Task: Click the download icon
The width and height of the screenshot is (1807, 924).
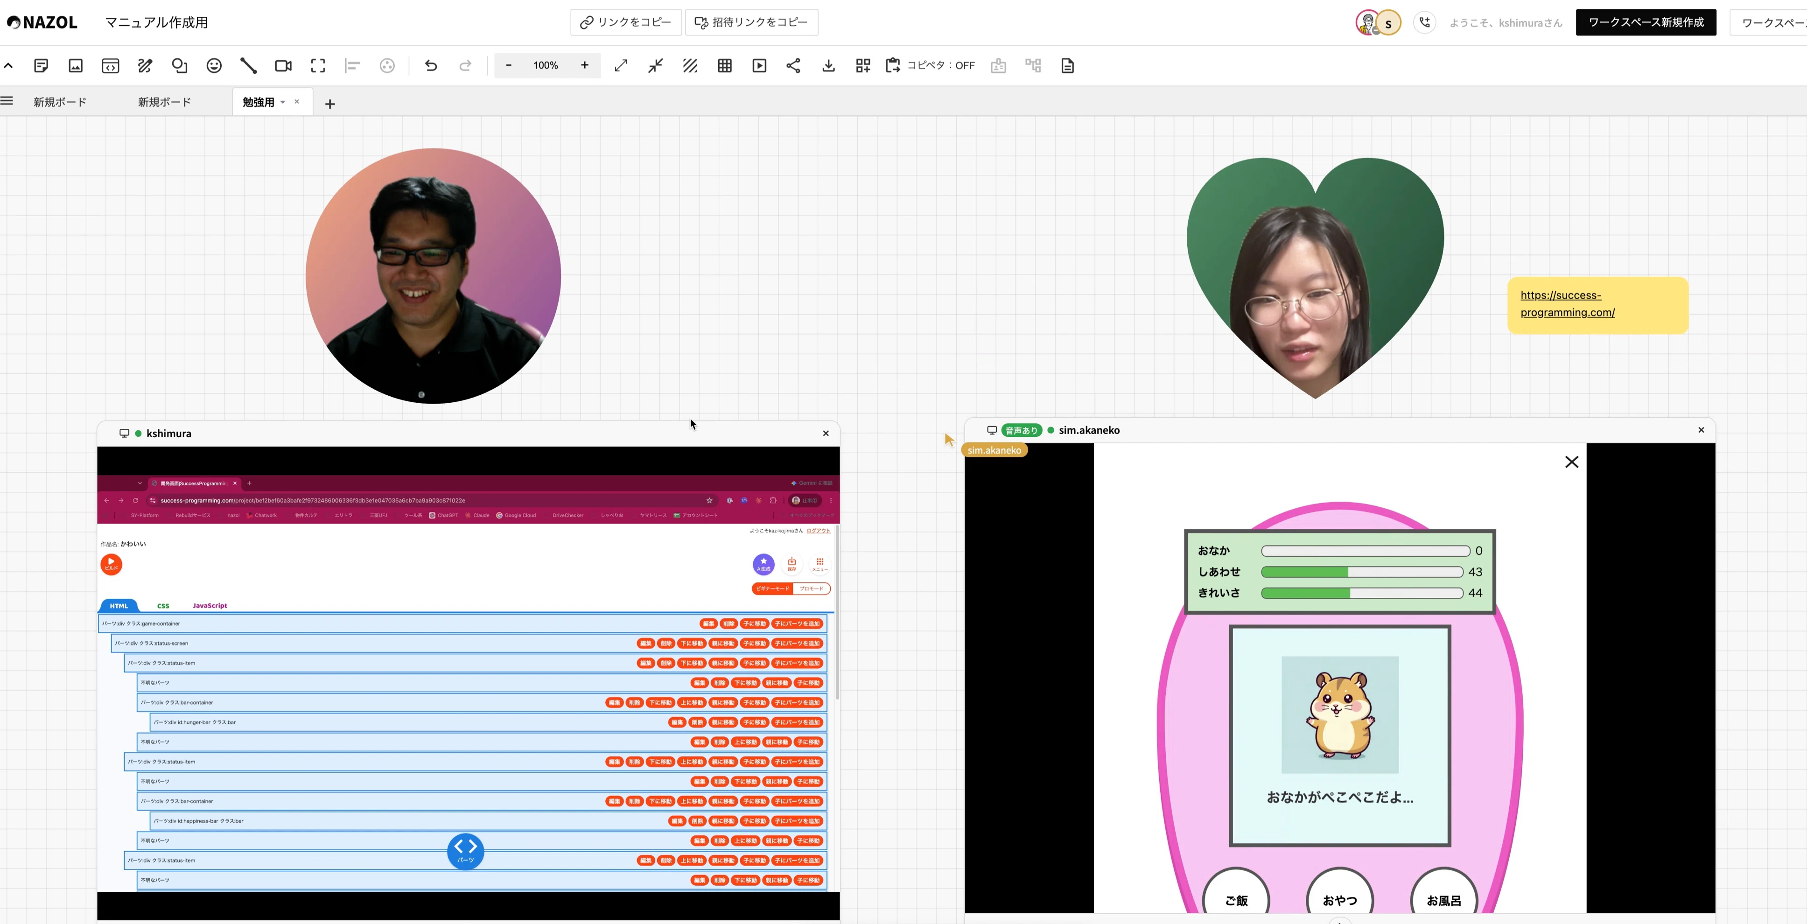Action: coord(828,65)
